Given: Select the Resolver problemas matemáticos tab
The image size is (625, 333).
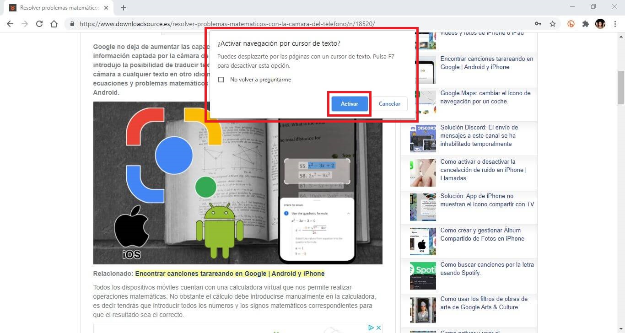Looking at the screenshot, I should point(59,8).
